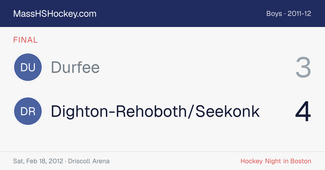The width and height of the screenshot is (325, 170).
Task: Select the Boys division label in header
Action: [274, 14]
